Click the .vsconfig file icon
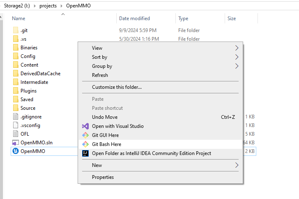 [x=16, y=125]
